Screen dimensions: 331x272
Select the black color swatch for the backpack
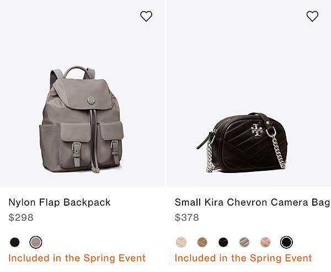click(15, 242)
